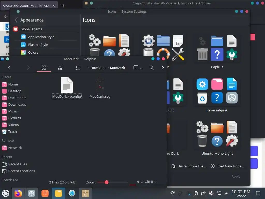Open Network in Dolphin Places
The image size is (265, 199).
[15, 148]
